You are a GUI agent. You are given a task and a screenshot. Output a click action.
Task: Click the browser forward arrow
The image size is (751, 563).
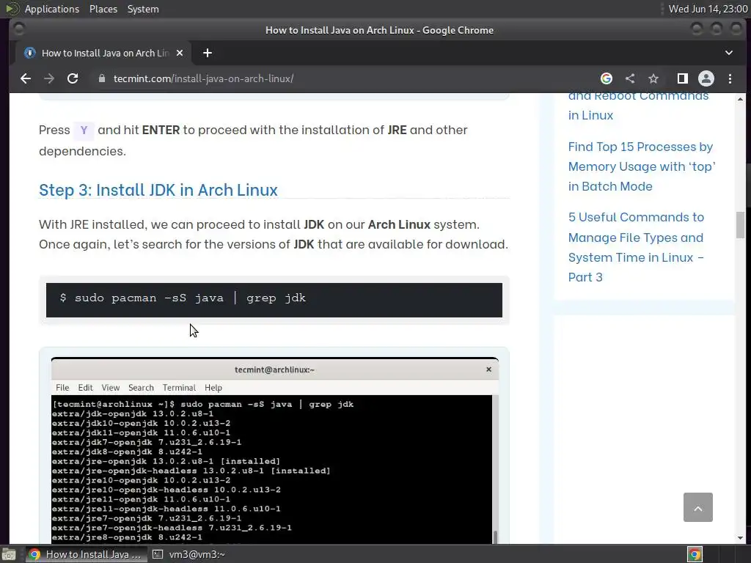coord(49,78)
